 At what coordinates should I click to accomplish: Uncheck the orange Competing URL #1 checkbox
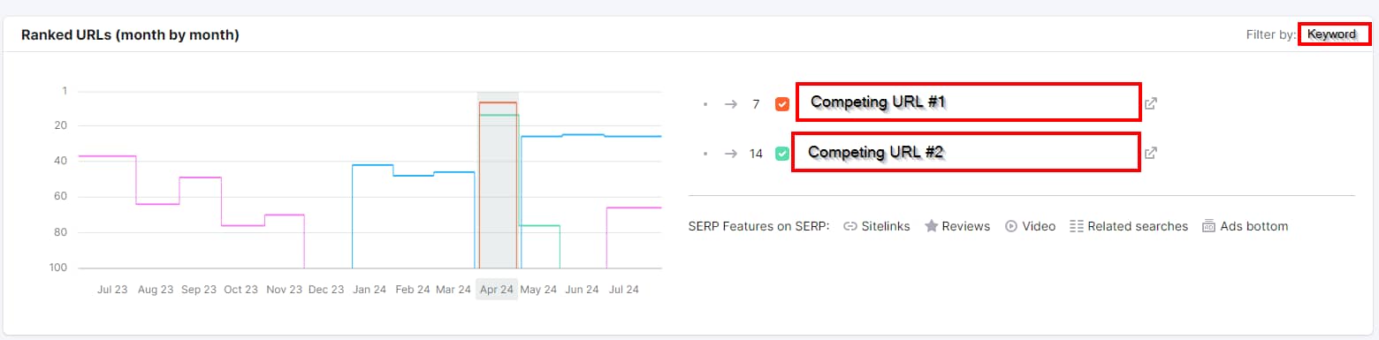pos(781,104)
